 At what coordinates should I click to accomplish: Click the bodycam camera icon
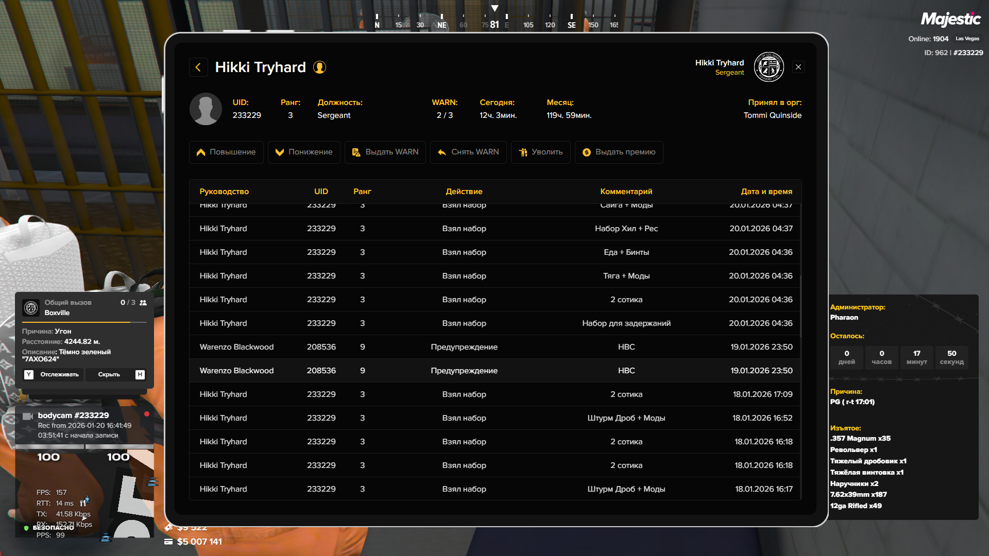(x=28, y=416)
